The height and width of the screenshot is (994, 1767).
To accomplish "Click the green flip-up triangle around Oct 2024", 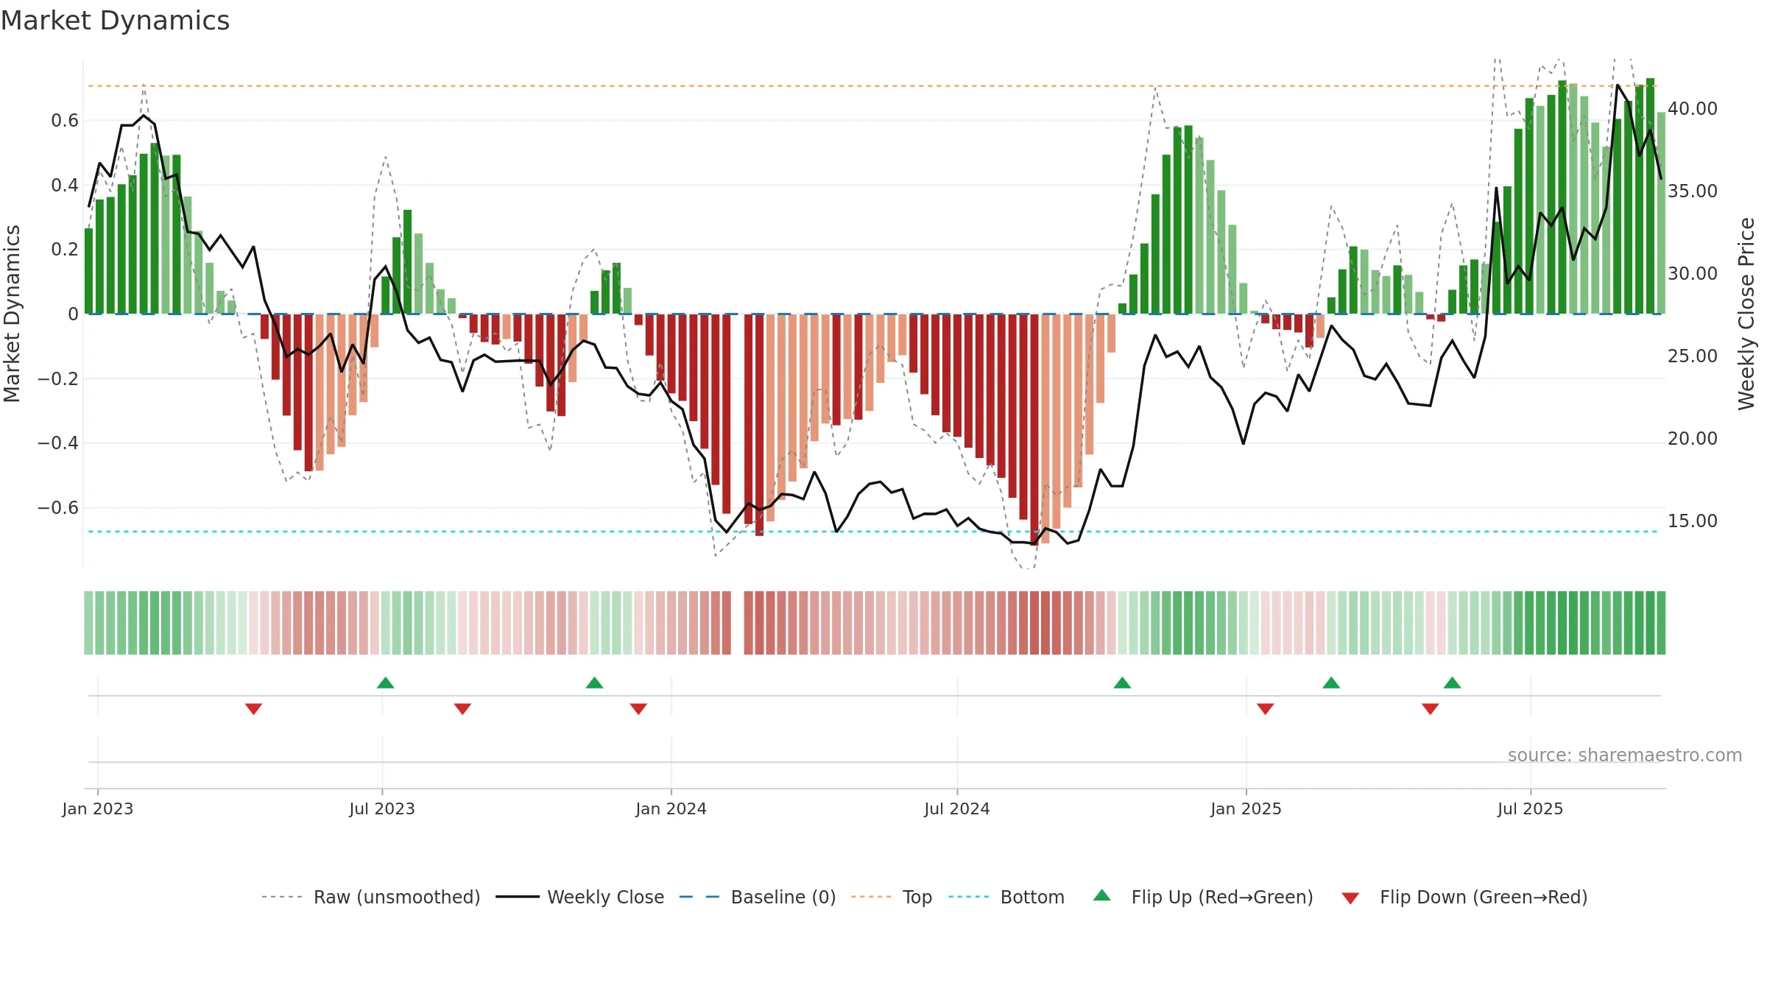I will (1122, 683).
